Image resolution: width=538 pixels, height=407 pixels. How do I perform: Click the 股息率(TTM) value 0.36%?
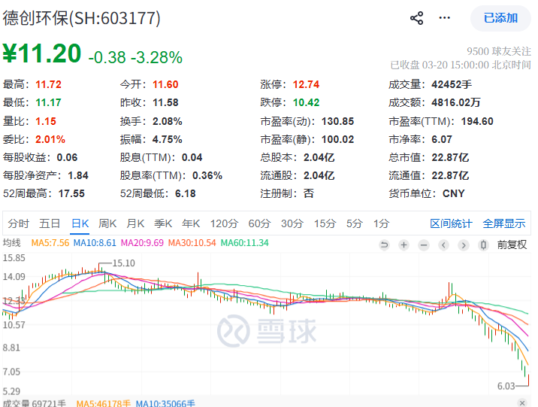pos(207,175)
